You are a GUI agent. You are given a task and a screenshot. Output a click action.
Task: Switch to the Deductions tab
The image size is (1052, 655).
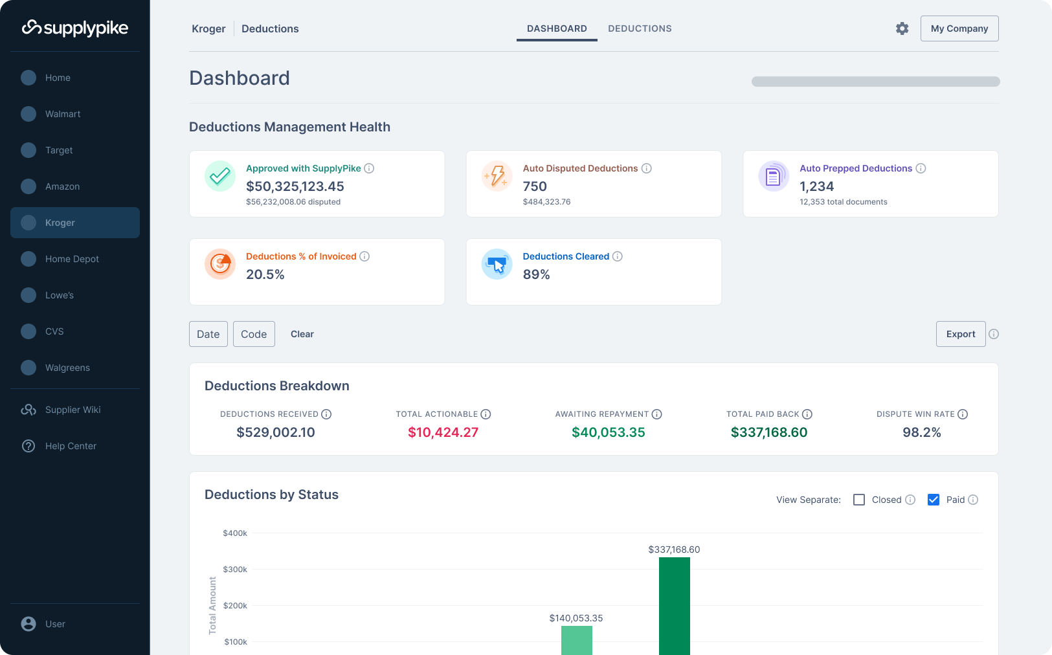[640, 28]
